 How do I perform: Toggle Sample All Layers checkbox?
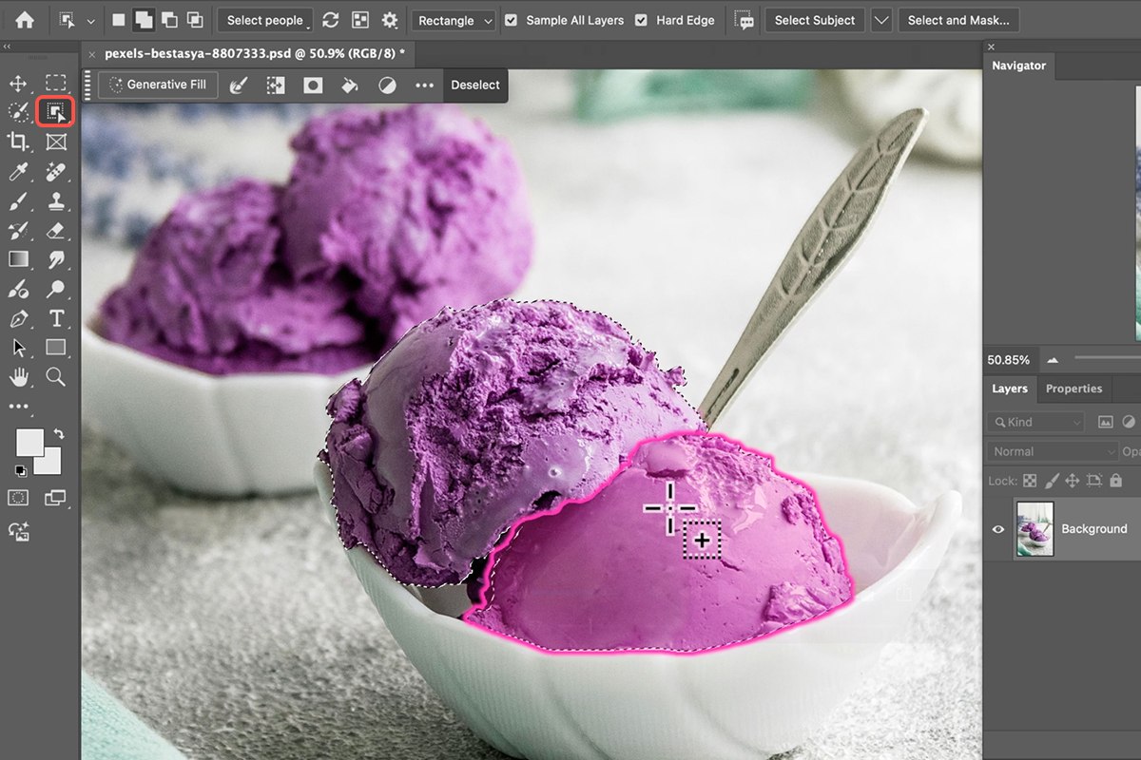click(512, 20)
